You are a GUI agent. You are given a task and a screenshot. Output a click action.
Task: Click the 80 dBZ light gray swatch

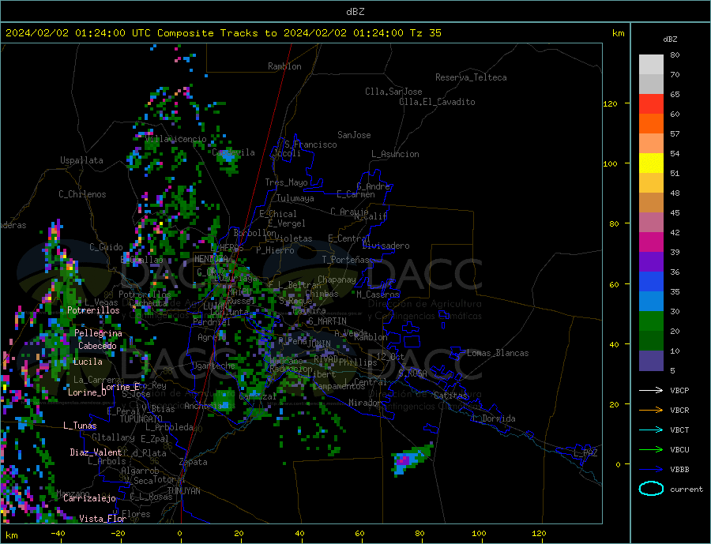(651, 65)
